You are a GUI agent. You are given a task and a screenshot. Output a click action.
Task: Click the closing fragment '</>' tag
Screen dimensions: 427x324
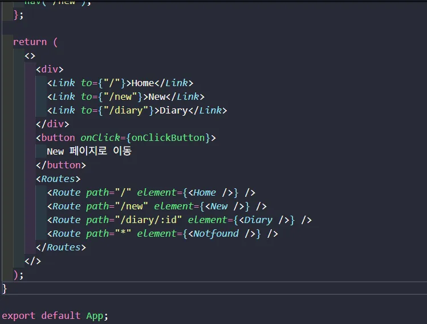(33, 261)
